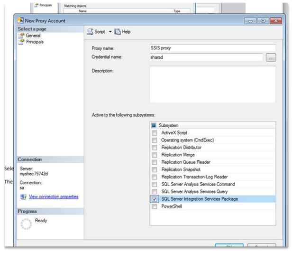Expand the Script dropdown arrow
293x253 pixels.
coord(110,32)
